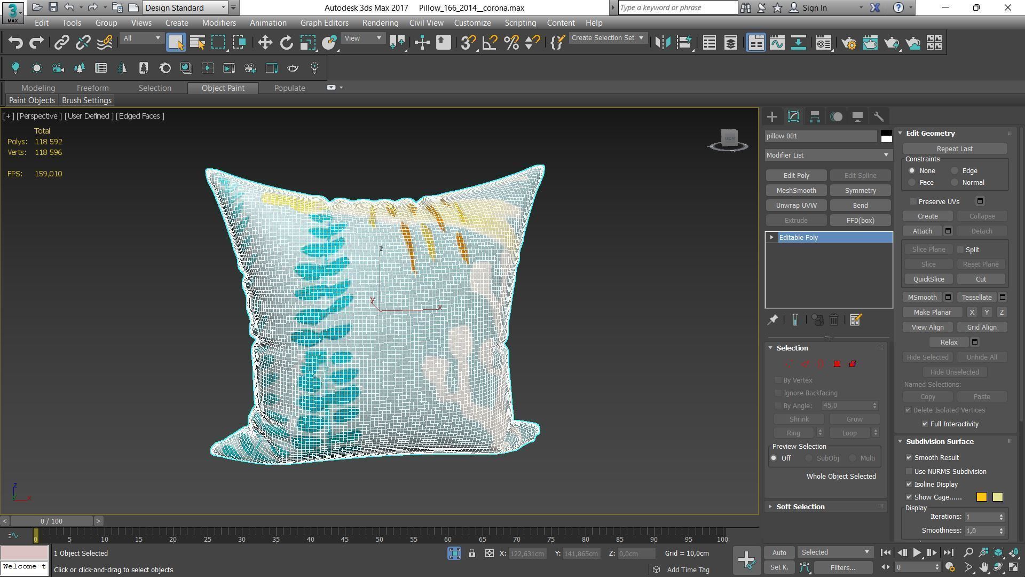Switch to the Create command panel
Image resolution: width=1025 pixels, height=577 pixels.
(772, 116)
